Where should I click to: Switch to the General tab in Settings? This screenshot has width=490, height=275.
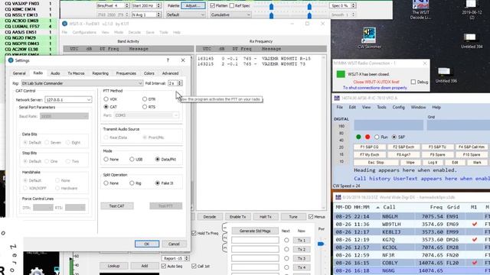[x=19, y=73]
